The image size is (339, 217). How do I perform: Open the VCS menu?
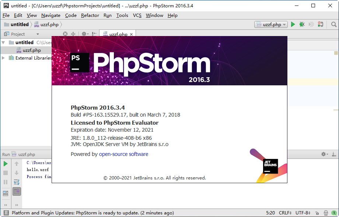tap(137, 15)
